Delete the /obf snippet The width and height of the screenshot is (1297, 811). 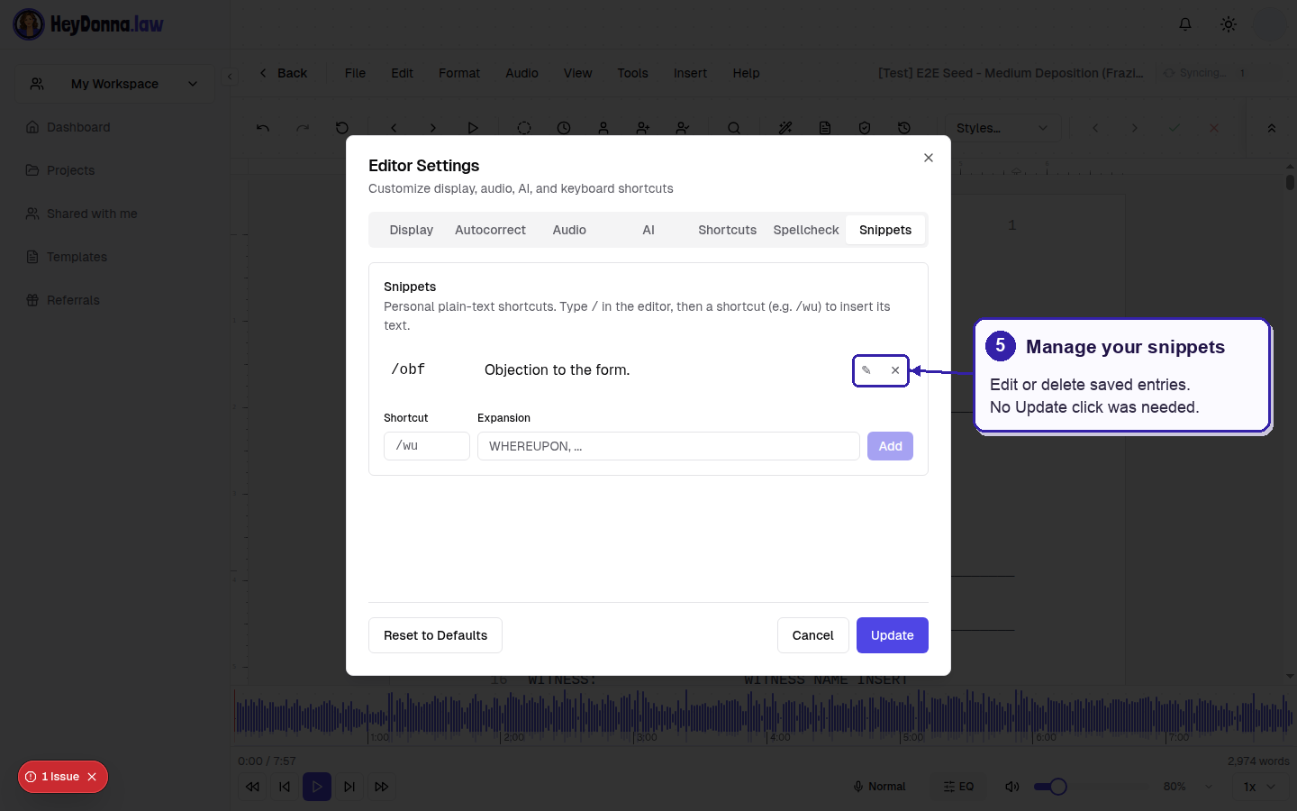coord(895,370)
